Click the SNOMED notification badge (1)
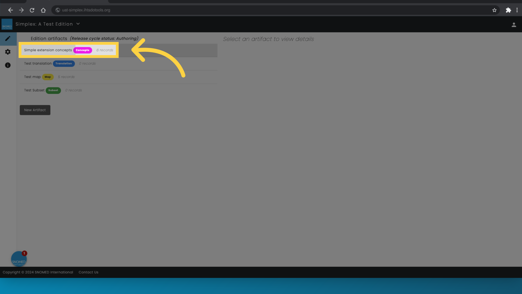The width and height of the screenshot is (522, 294). pyautogui.click(x=24, y=253)
